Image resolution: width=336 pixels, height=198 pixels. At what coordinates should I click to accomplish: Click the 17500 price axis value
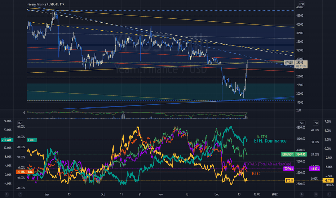(x=300, y=103)
